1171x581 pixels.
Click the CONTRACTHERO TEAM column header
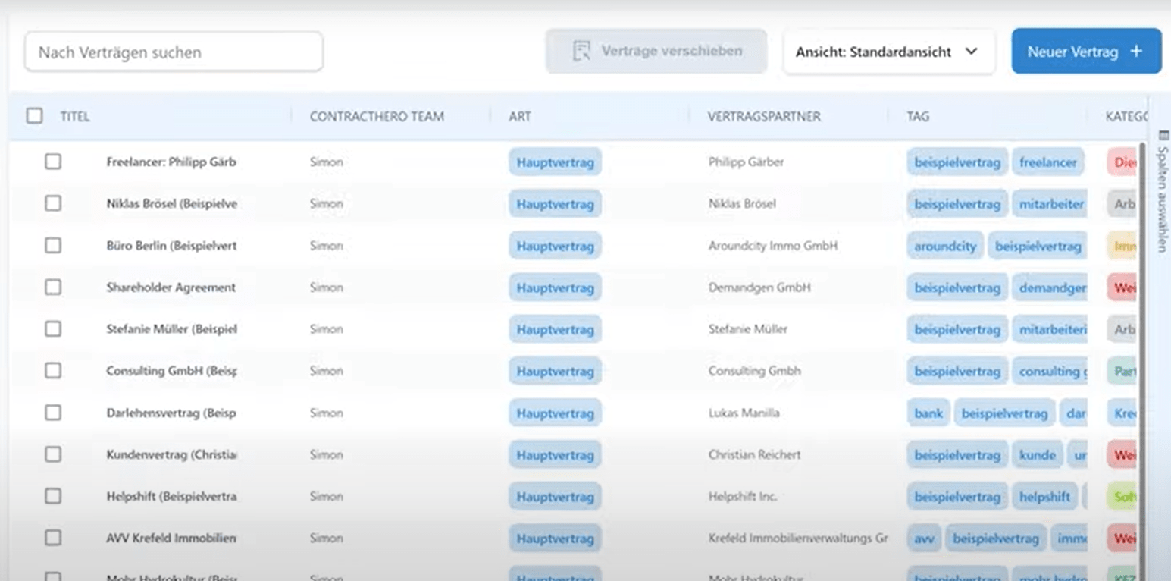click(377, 116)
